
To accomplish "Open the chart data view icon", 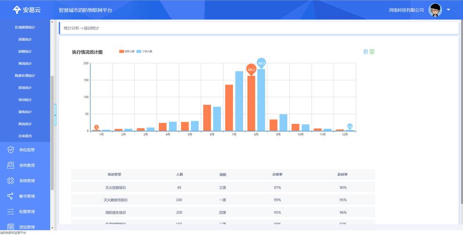I will point(365,52).
